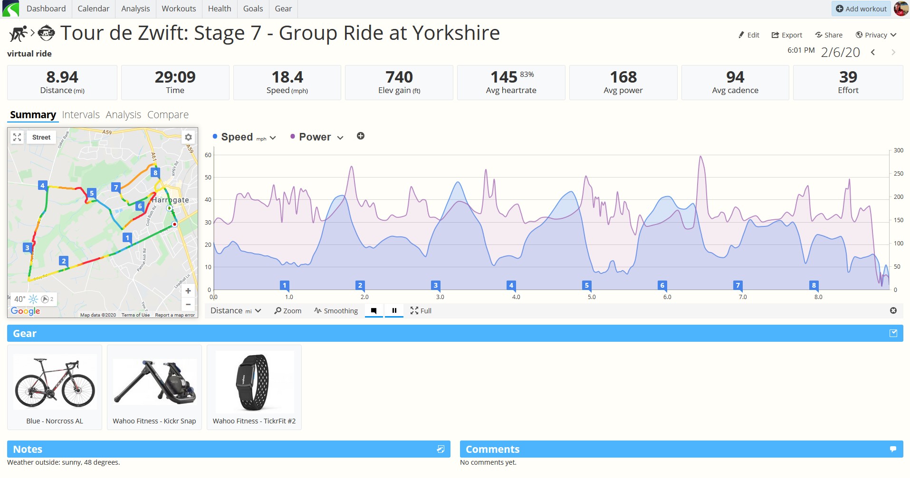Screen dimensions: 910x478
Task: Go to previous workout arrow
Action: 873,52
